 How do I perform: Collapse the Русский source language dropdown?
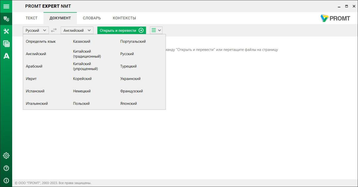(36, 30)
